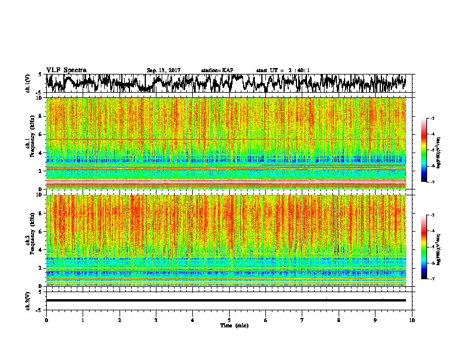Click time axis tick label "7"
Image resolution: width=464 pixels, height=359 pixels.
coord(302,320)
